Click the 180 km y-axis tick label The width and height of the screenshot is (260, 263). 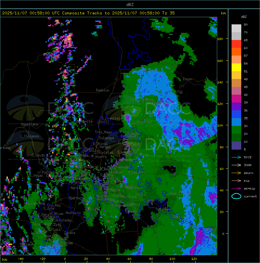(x=220, y=39)
